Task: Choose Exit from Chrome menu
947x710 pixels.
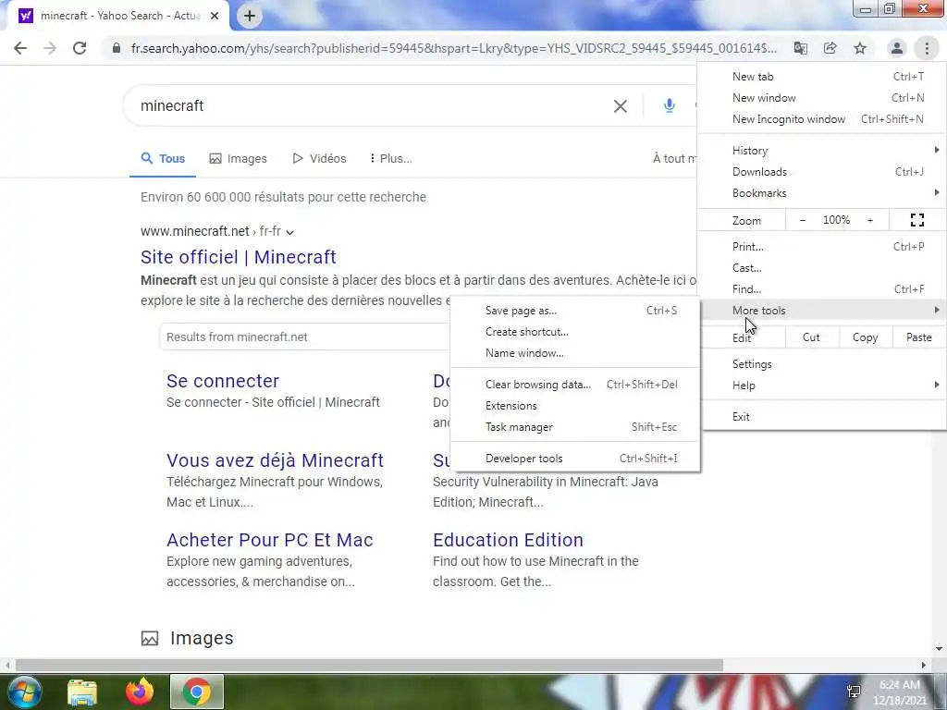Action: pos(822,417)
